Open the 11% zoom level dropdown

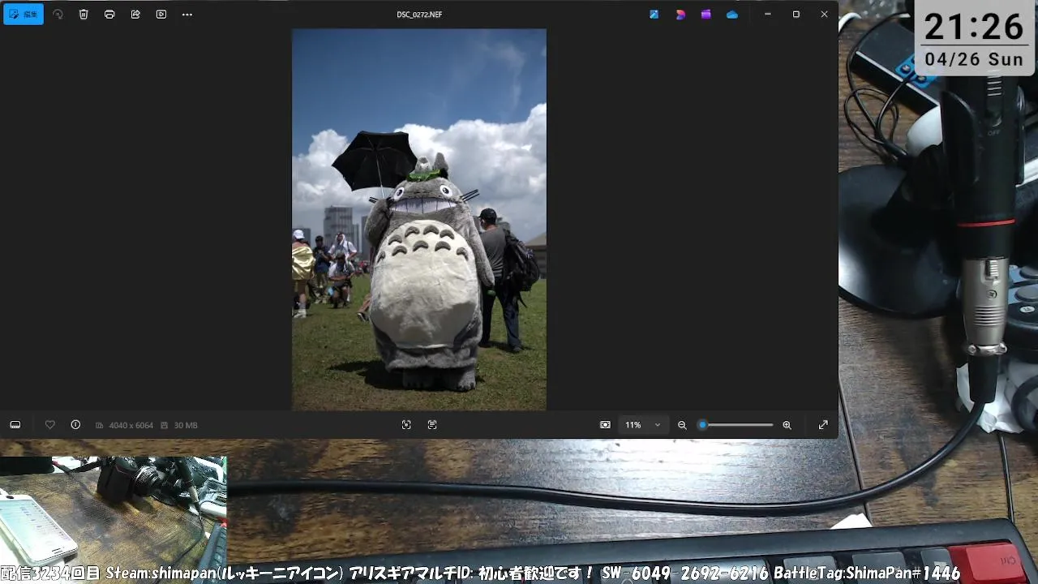tap(643, 425)
